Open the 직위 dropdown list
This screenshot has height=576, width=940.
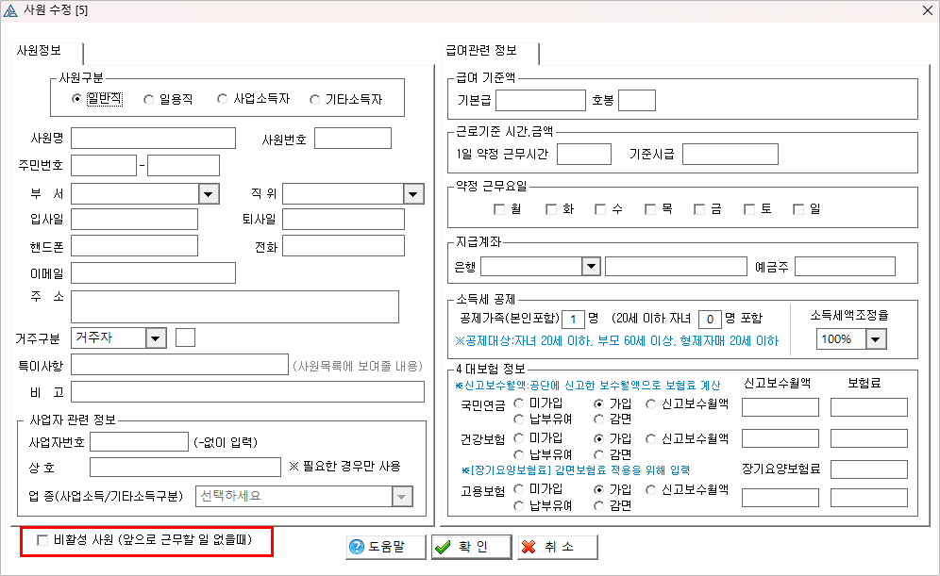tap(413, 194)
